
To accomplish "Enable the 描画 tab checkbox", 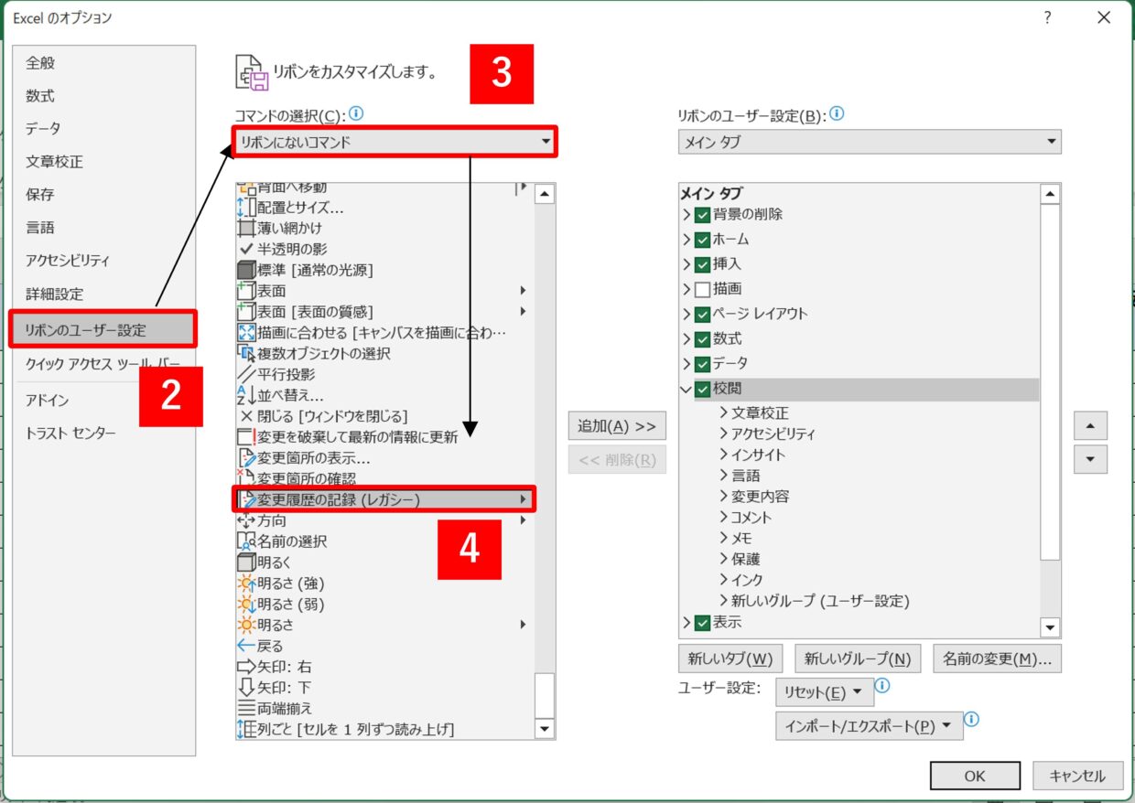I will tap(702, 290).
